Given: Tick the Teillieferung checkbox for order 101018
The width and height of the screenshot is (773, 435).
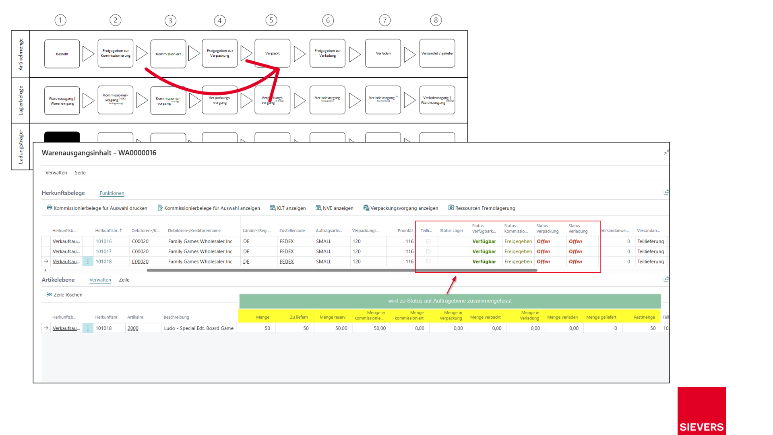Looking at the screenshot, I should [428, 261].
